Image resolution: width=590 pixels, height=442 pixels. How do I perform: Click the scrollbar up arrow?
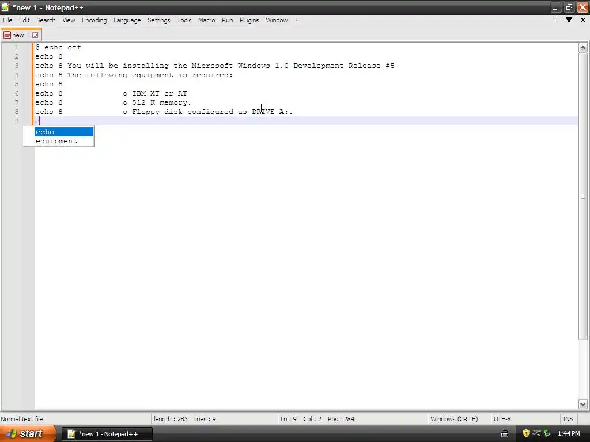click(583, 47)
